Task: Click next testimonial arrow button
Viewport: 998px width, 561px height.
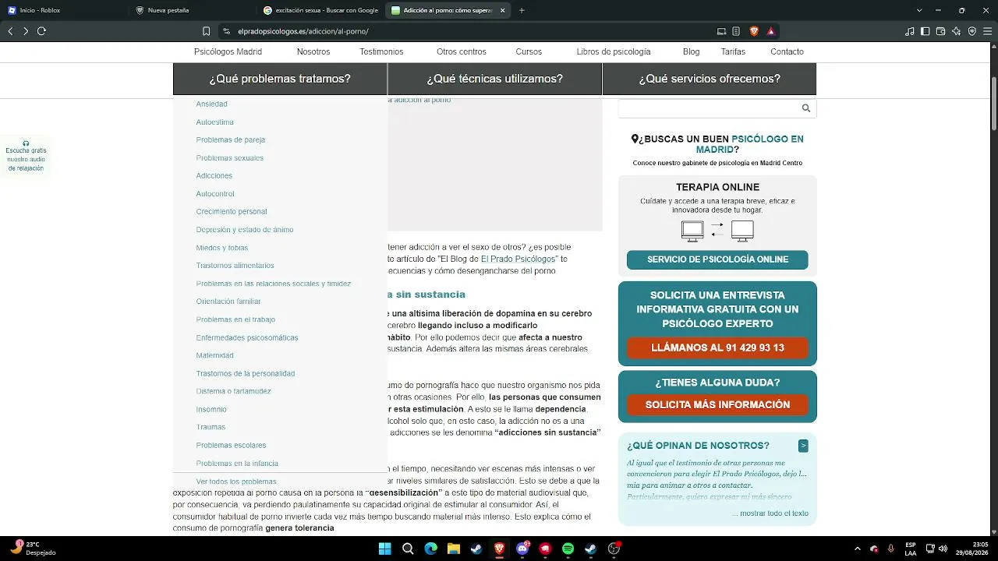Action: 803,446
